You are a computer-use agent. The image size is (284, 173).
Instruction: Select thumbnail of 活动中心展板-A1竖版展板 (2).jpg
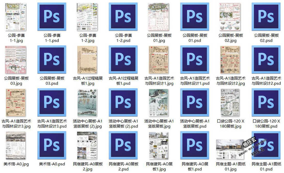(x=87, y=102)
